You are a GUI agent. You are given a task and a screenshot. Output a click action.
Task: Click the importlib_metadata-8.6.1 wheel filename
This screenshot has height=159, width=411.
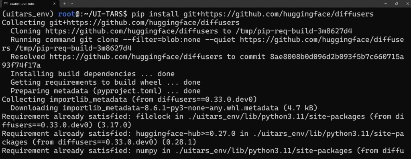tap(170, 108)
